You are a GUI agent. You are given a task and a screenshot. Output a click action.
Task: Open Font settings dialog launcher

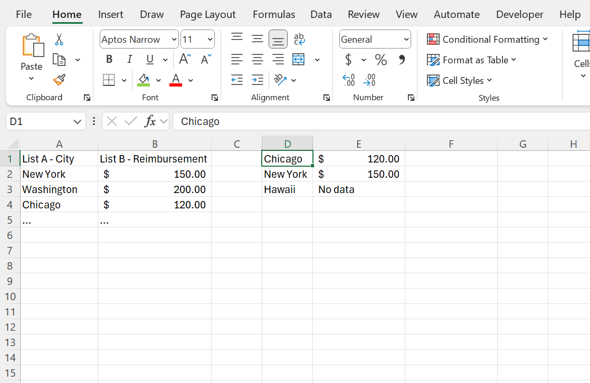215,98
